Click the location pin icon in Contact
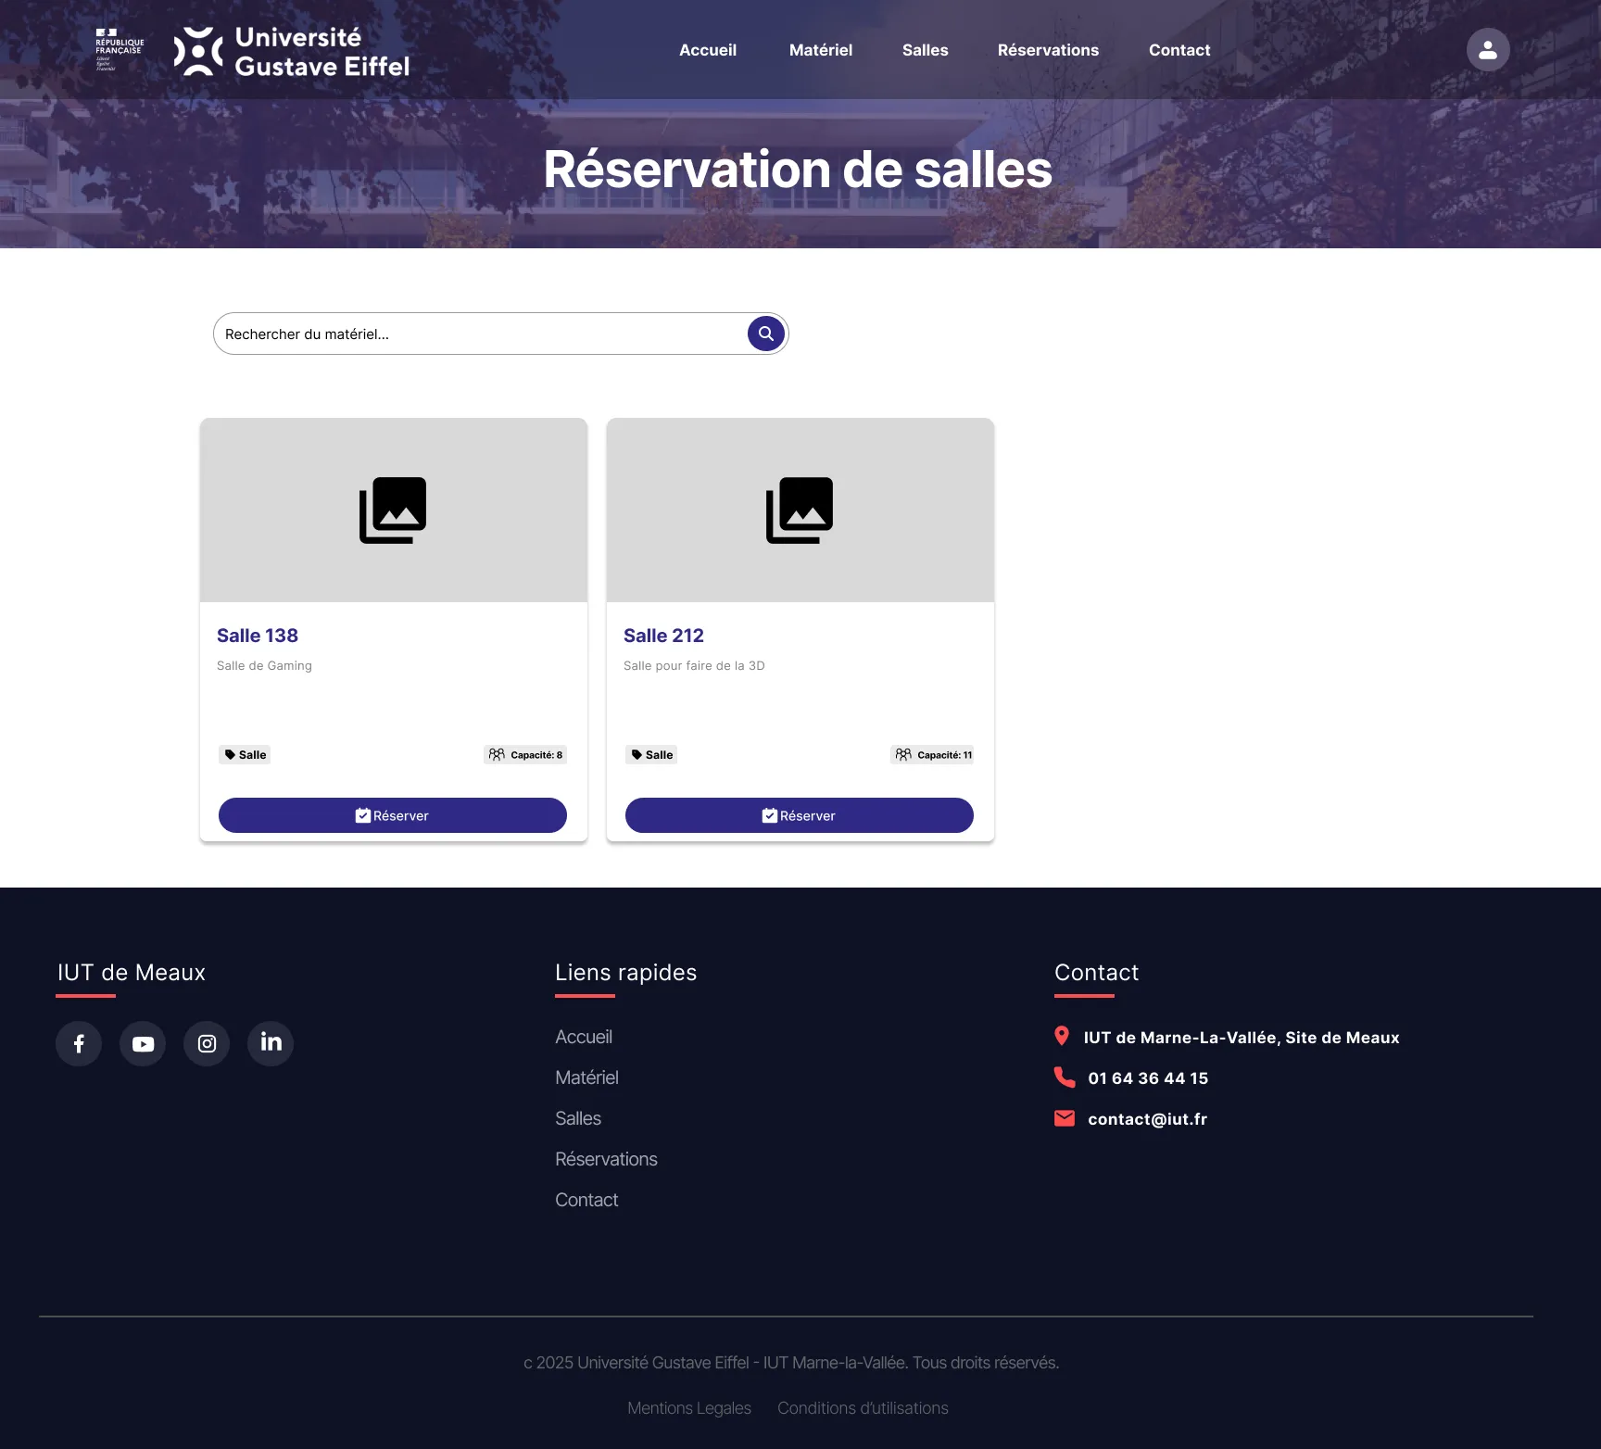The image size is (1601, 1449). click(x=1062, y=1036)
